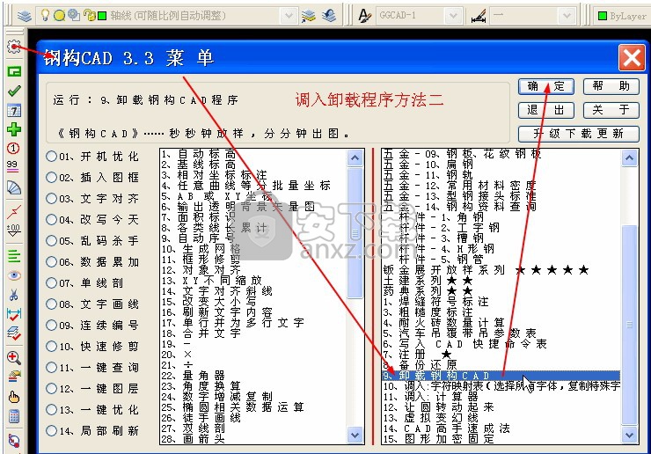Click the calendar 7 date icon
651x454 pixels.
pyautogui.click(x=14, y=110)
